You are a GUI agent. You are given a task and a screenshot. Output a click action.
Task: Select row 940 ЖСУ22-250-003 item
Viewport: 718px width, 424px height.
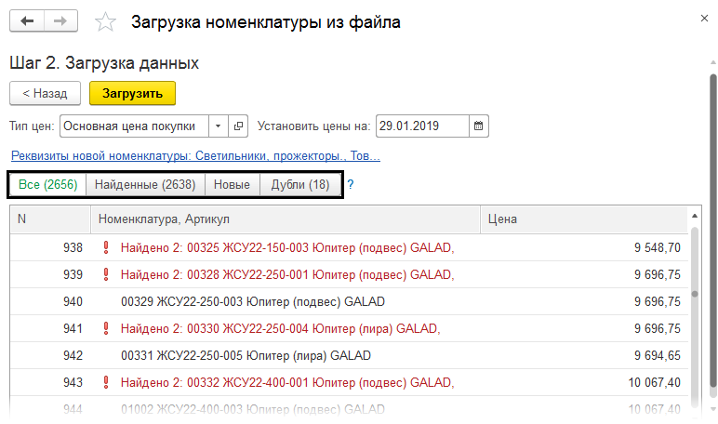click(253, 302)
